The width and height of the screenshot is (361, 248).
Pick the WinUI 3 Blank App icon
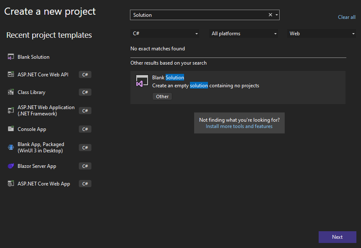(11, 147)
